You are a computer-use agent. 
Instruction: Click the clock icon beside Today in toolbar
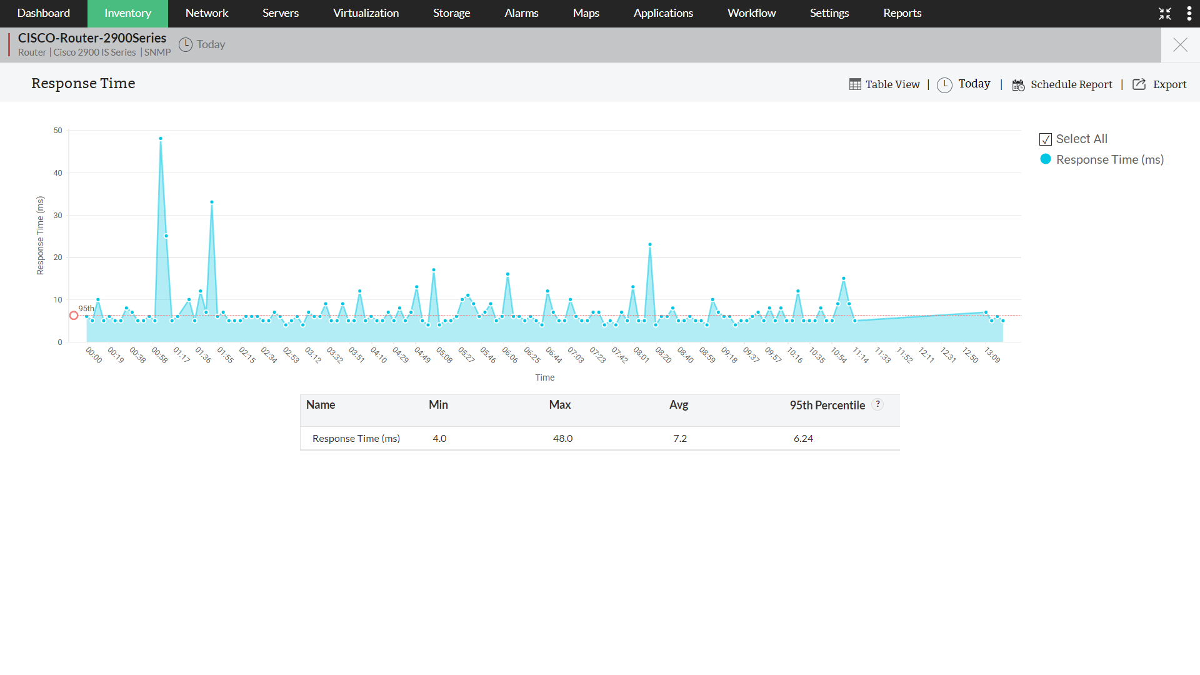[x=944, y=85]
